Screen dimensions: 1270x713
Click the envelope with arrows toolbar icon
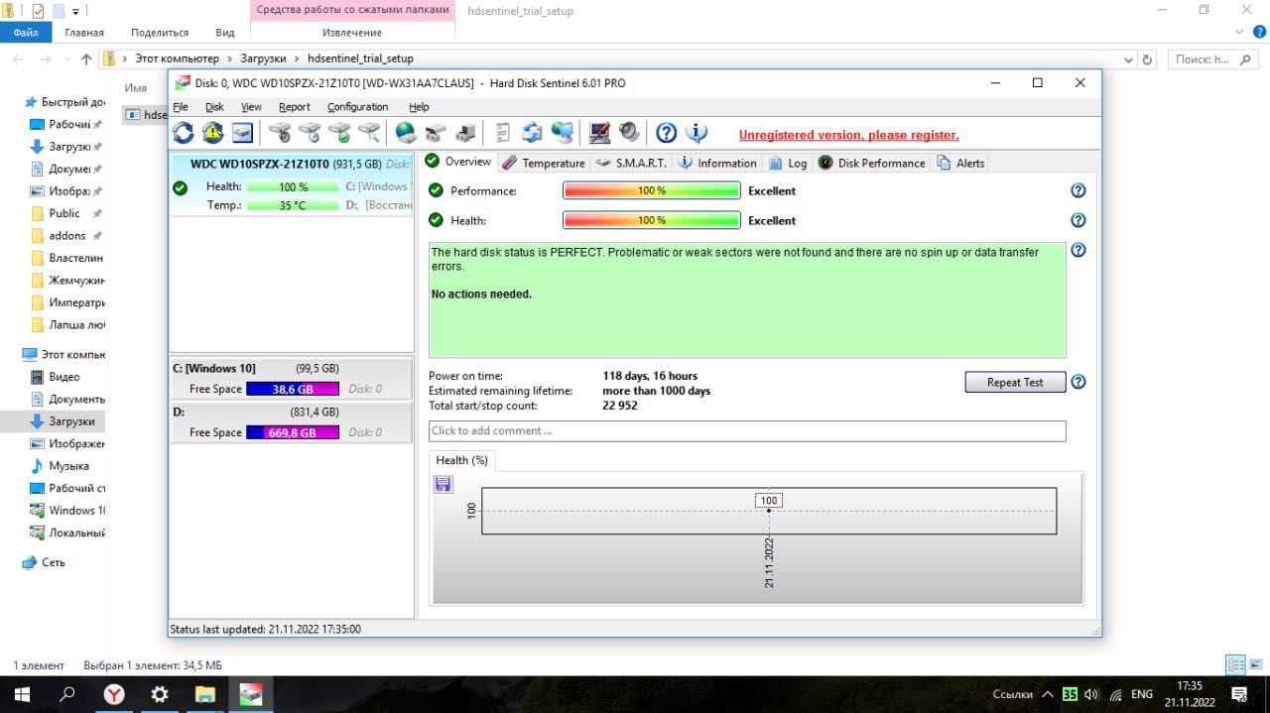[x=533, y=133]
